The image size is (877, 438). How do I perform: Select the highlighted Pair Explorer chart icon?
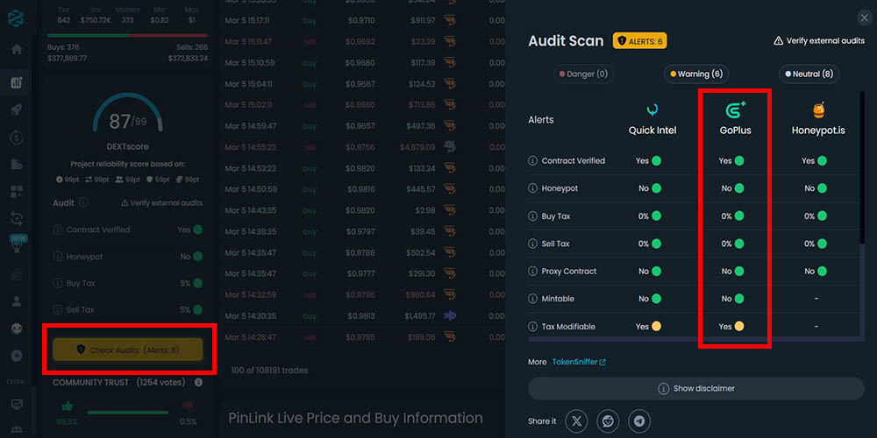(16, 82)
